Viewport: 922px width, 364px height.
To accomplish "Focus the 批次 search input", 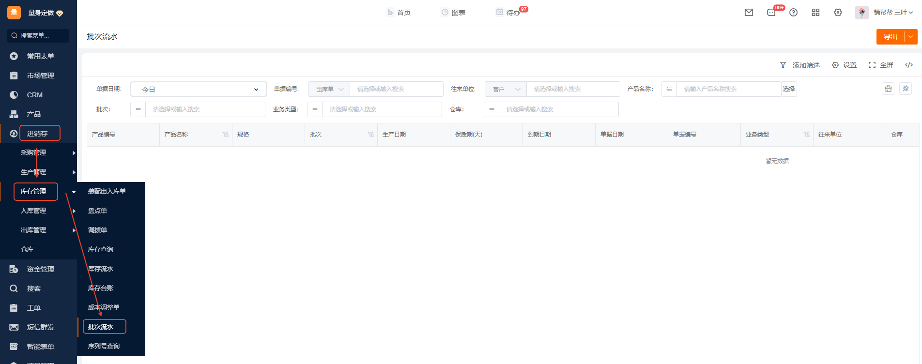I will click(205, 109).
